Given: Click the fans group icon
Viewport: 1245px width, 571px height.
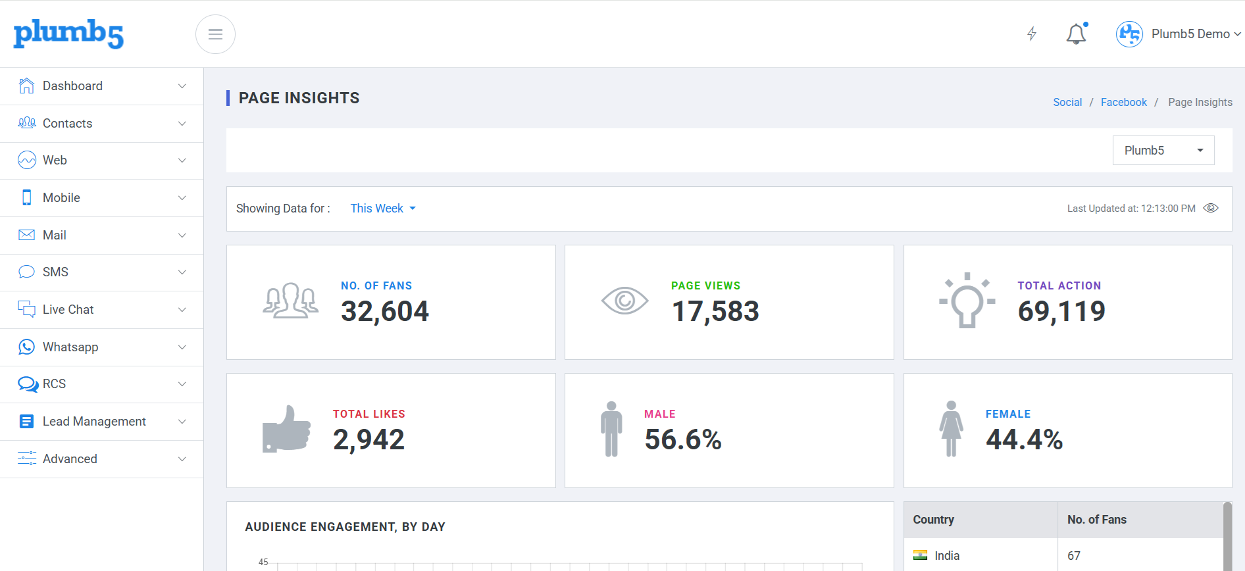Looking at the screenshot, I should (x=290, y=301).
